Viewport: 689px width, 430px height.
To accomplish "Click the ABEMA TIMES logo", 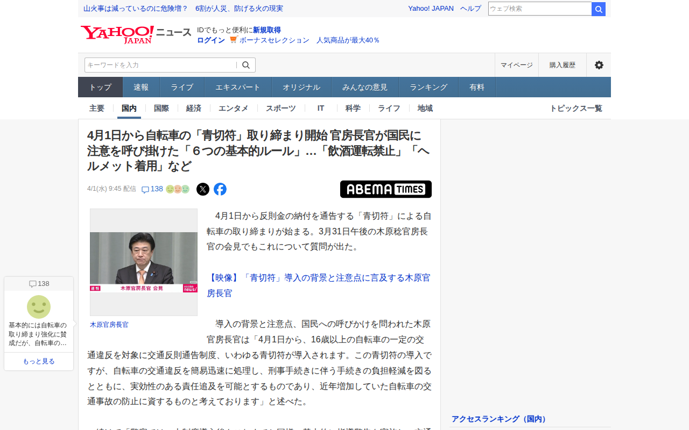I will coord(386,189).
